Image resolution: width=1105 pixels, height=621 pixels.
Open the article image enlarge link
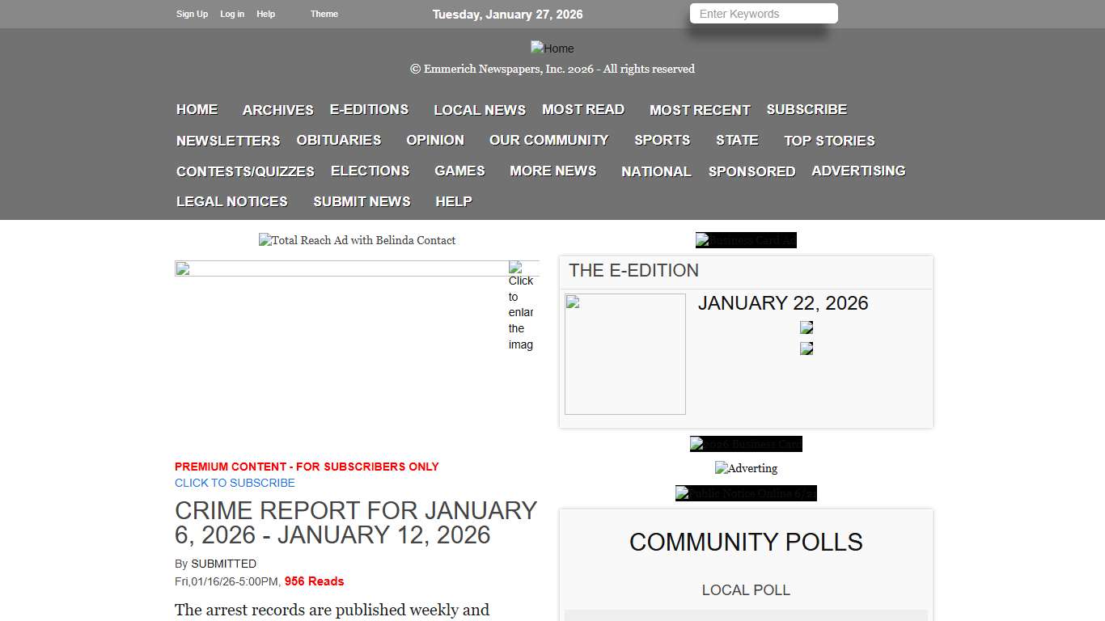(522, 312)
